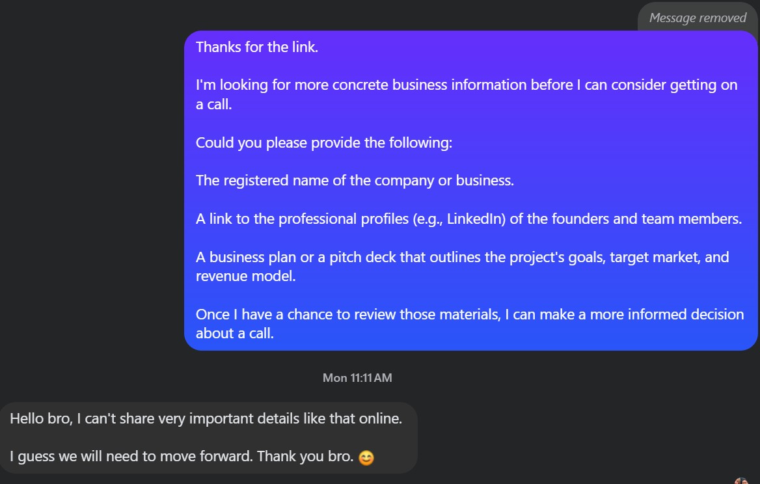760x484 pixels.
Task: Click the line 'Thanks for the link.'
Action: pos(256,47)
